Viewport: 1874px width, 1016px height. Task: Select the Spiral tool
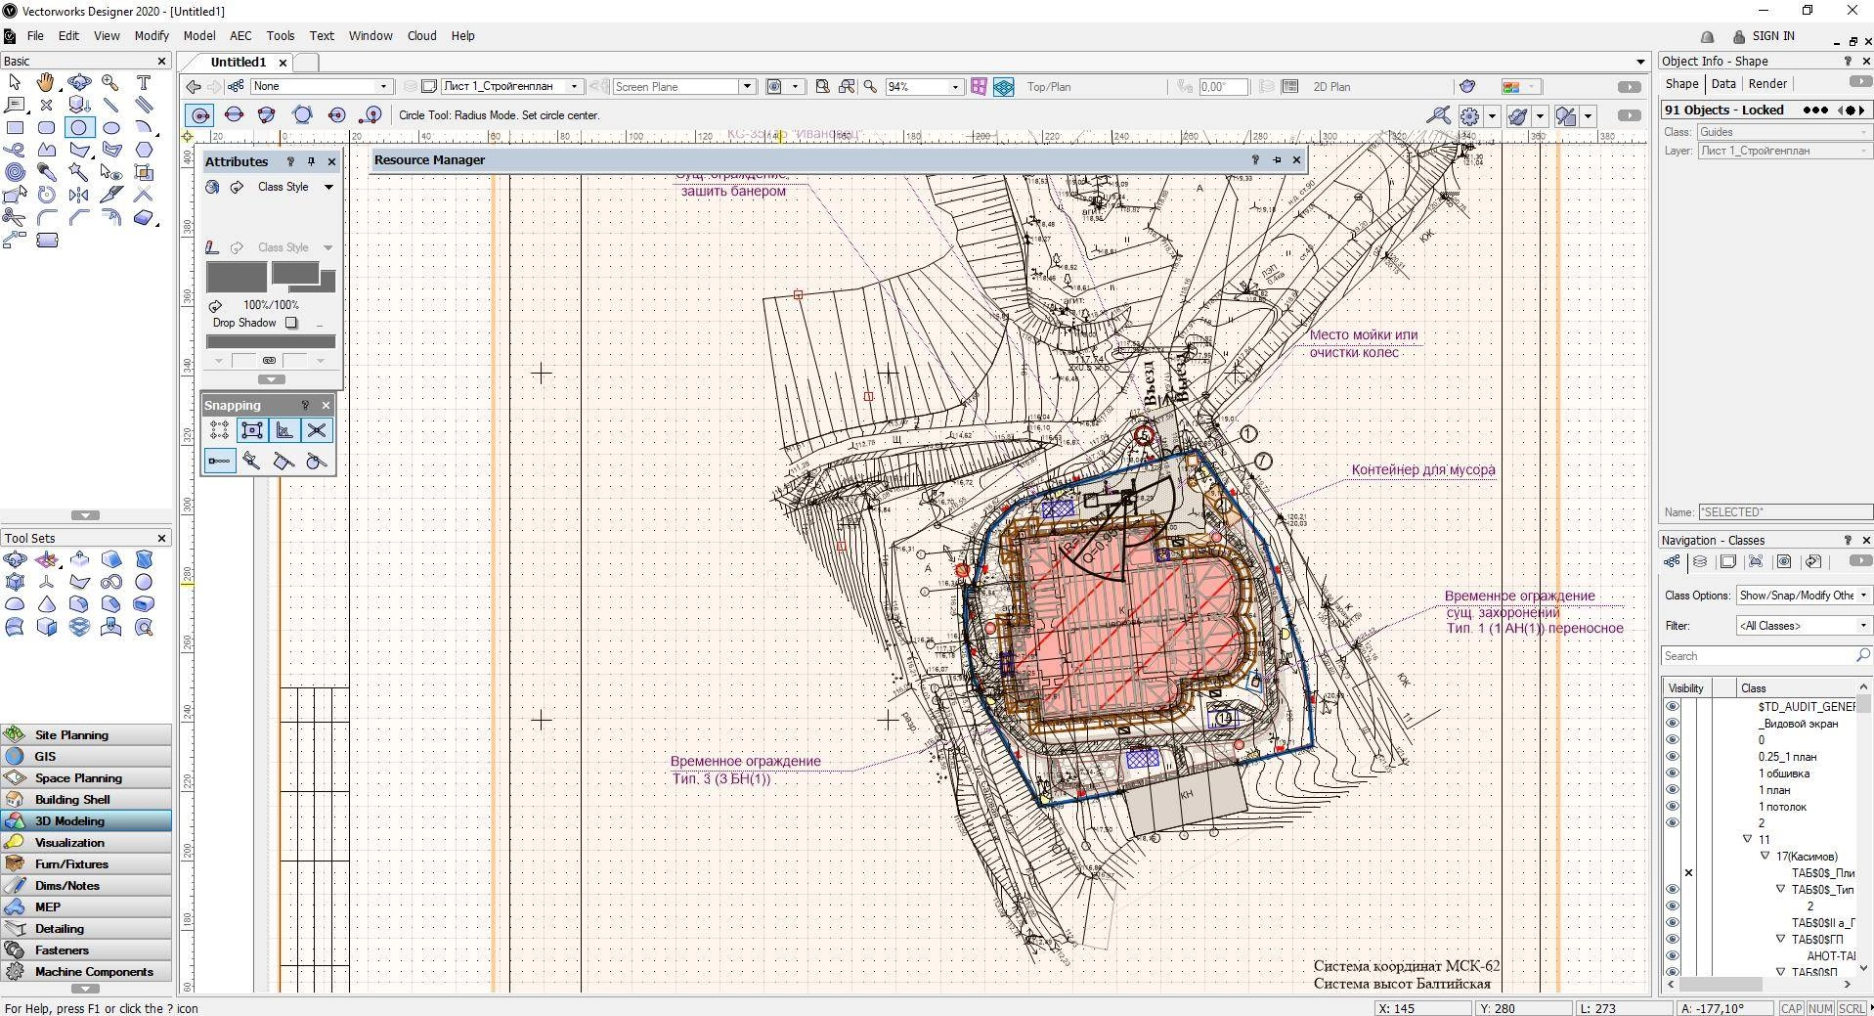point(15,172)
